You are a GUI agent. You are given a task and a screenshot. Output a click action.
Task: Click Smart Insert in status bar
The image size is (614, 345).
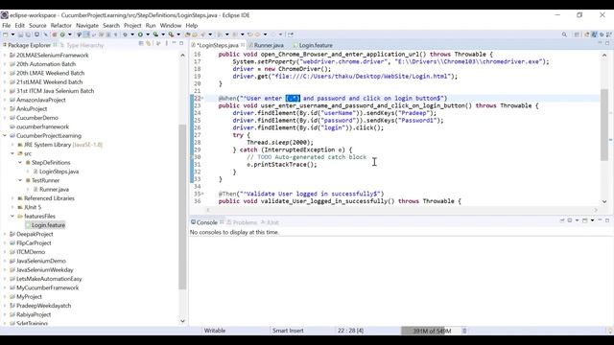[288, 331]
